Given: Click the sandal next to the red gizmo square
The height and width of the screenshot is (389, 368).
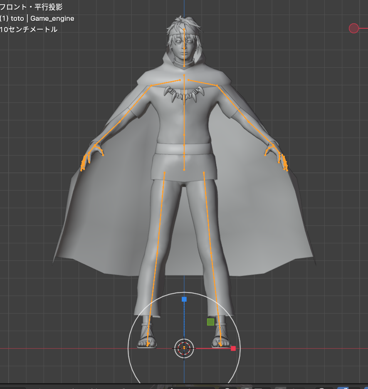Looking at the screenshot, I should click(x=222, y=335).
